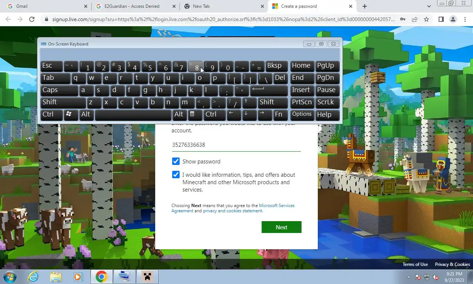
Task: Tap the Tab key on On-Screen Keyboard
Action: pyautogui.click(x=55, y=78)
